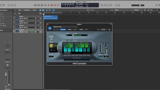
Task: Click the Rewind transport button
Action: 35,5
